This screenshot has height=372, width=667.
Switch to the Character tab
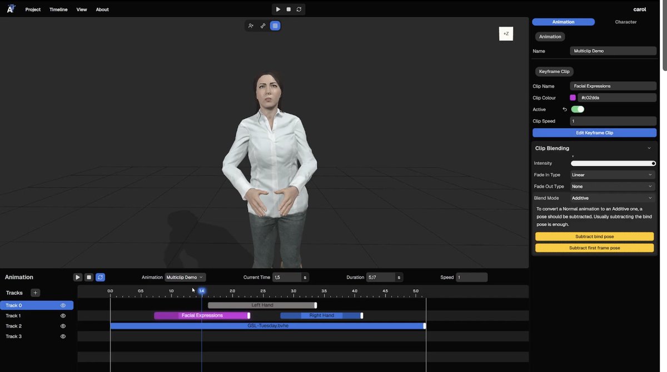626,22
